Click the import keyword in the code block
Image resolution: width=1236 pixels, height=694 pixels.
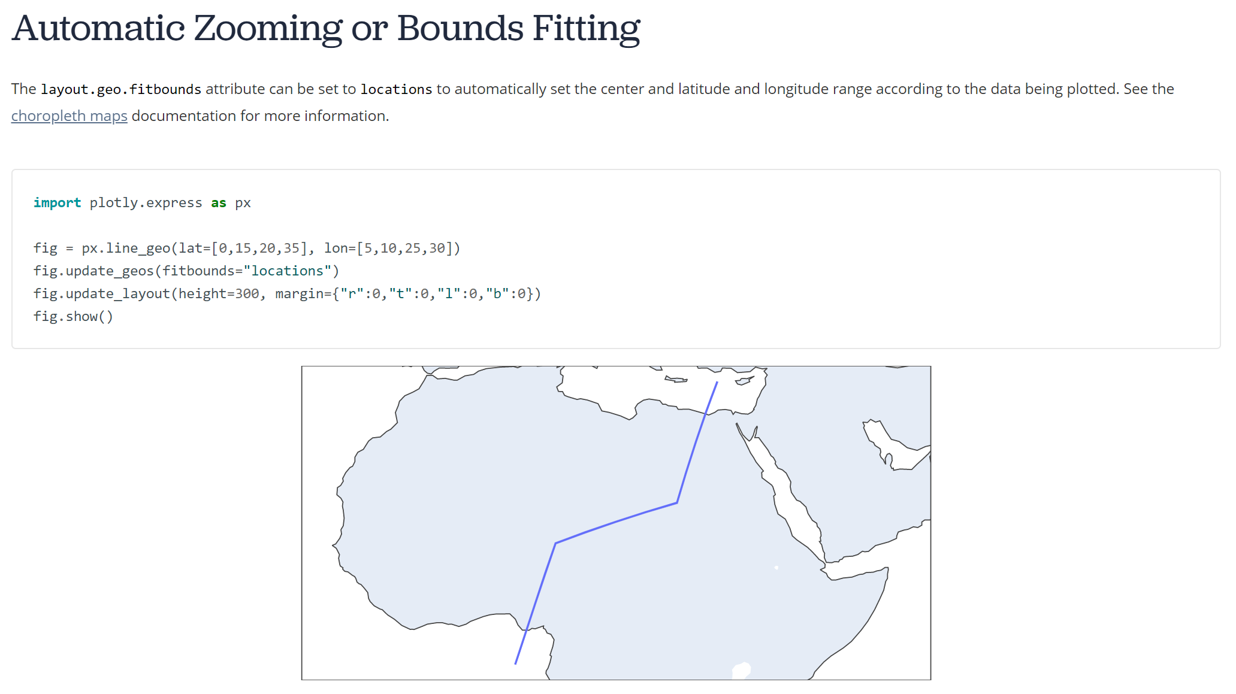pyautogui.click(x=57, y=203)
